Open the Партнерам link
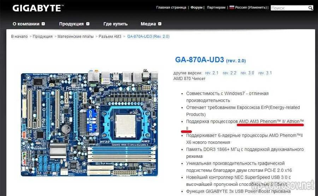Image resolution: width=318 pixels, height=196 pixels. (216, 7)
